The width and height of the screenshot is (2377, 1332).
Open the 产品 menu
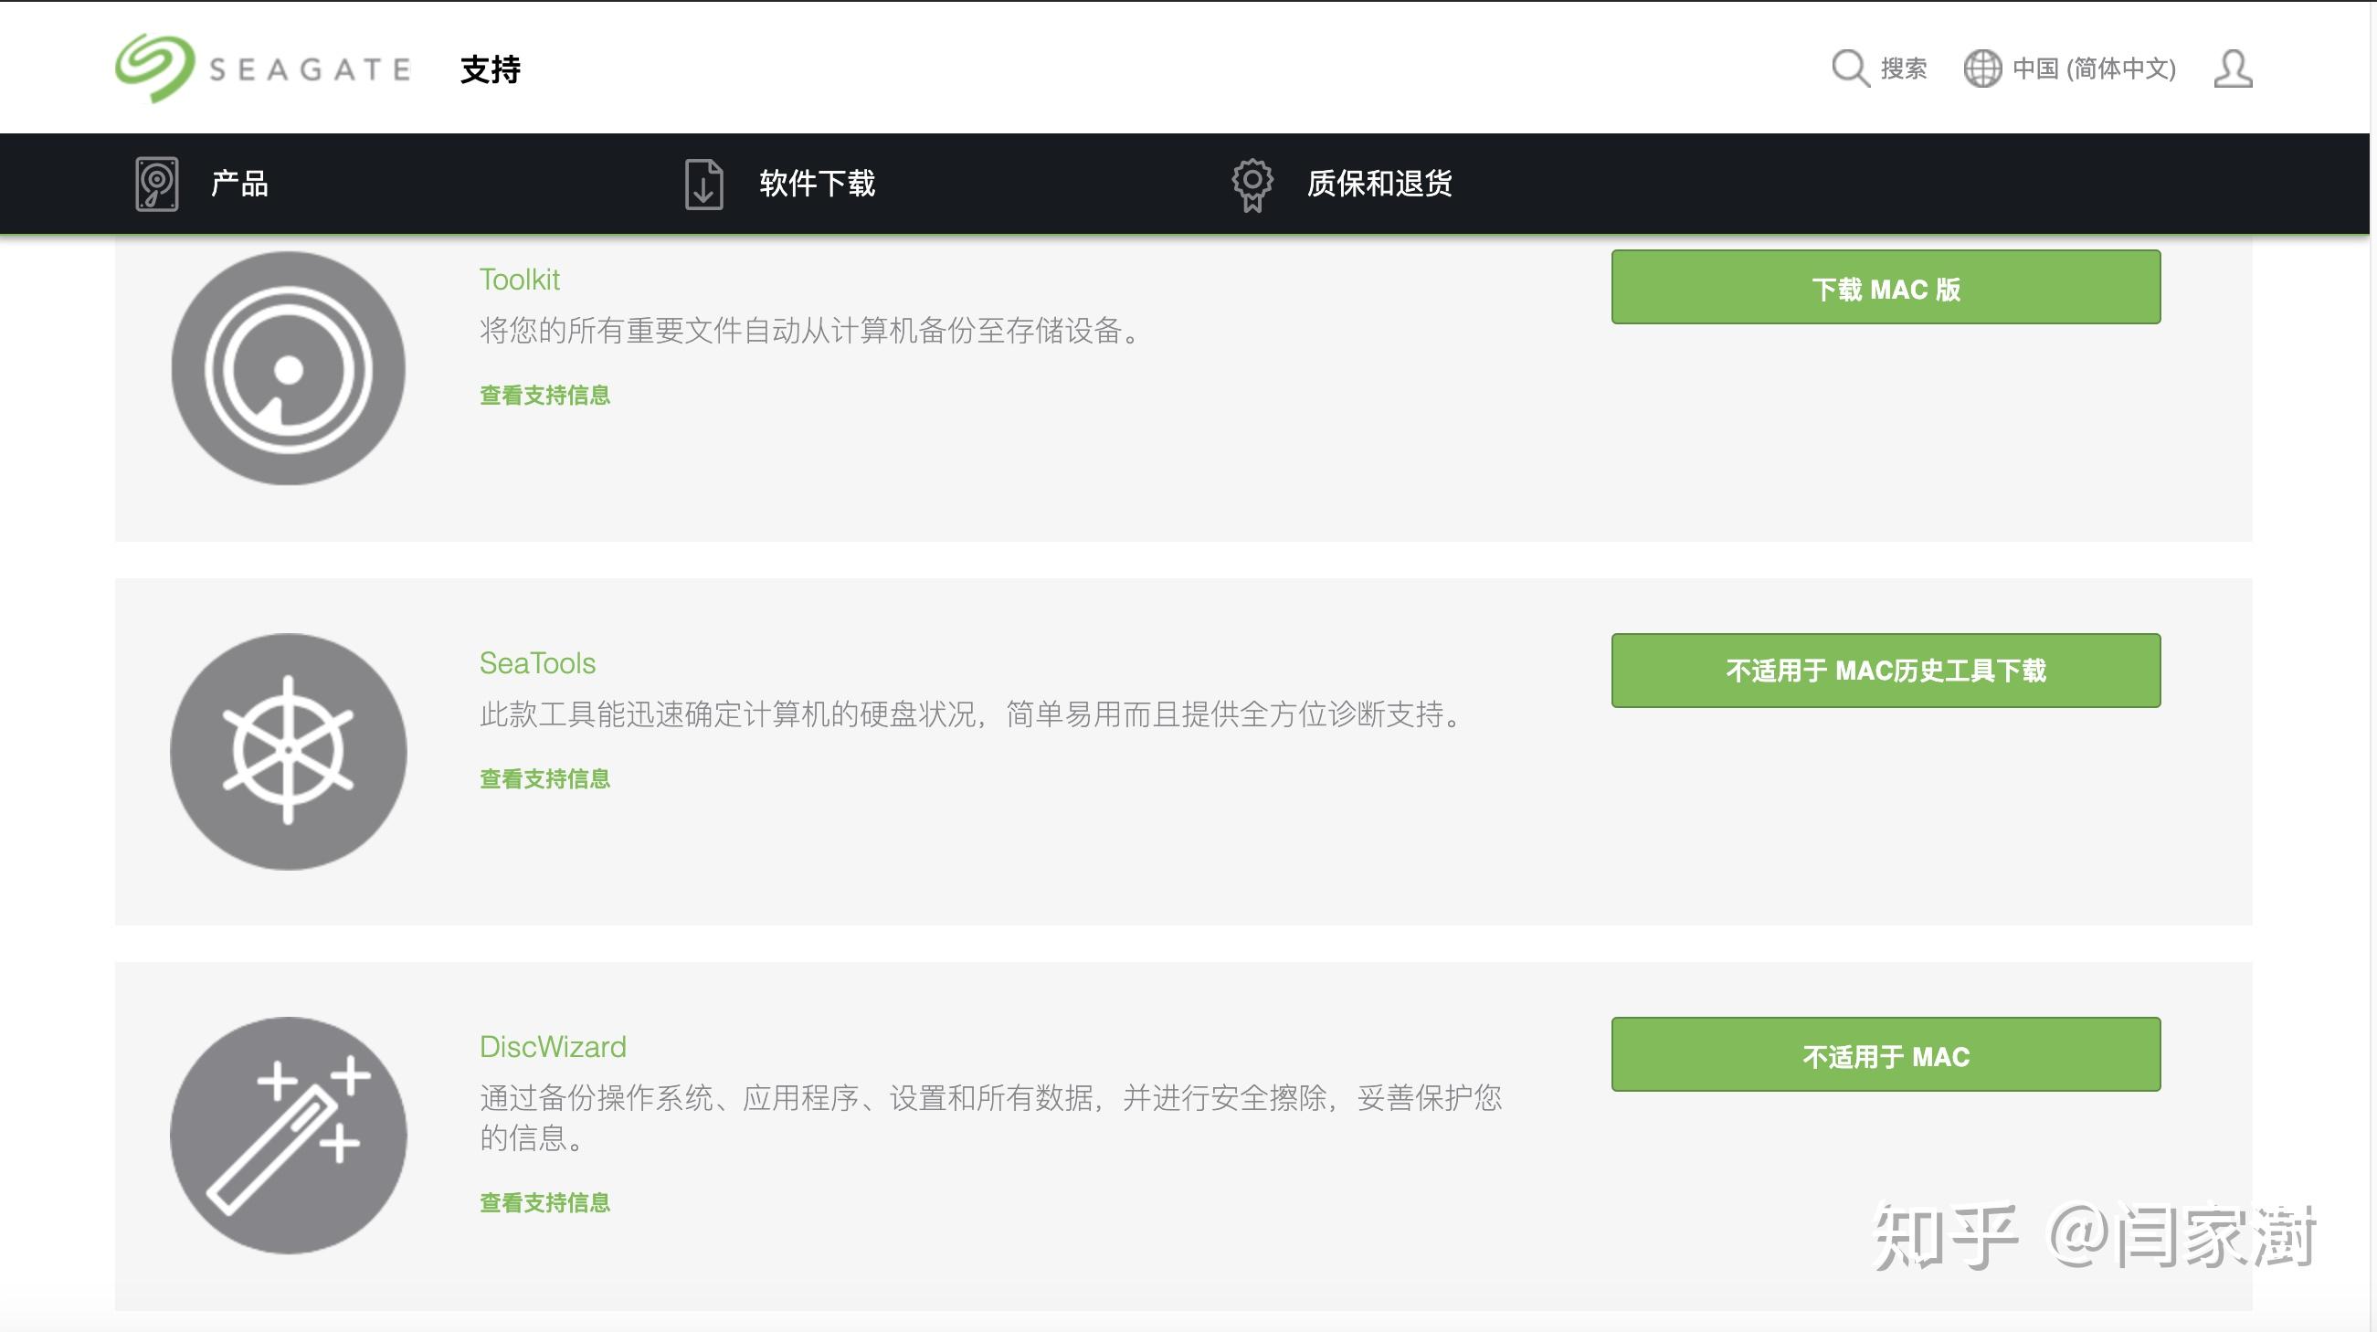click(x=239, y=184)
